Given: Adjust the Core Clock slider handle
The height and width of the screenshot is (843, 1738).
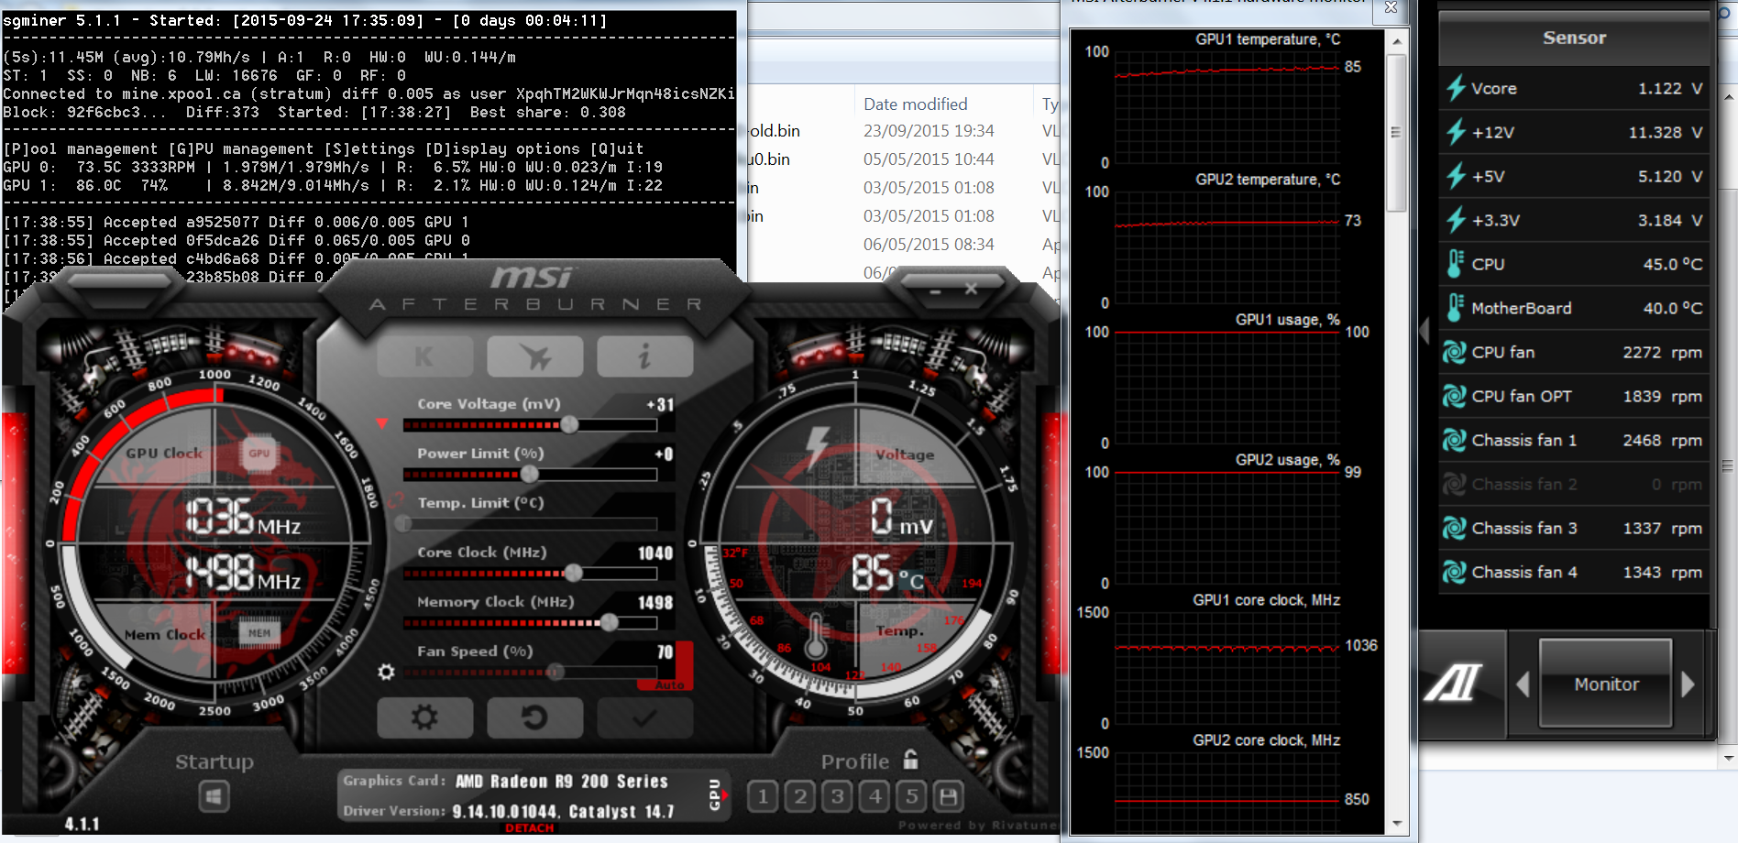Looking at the screenshot, I should (x=573, y=573).
